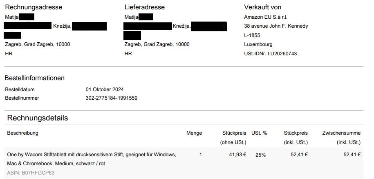Click the Lieferadresse heading
Screen dimensions: 374x179
[145, 7]
